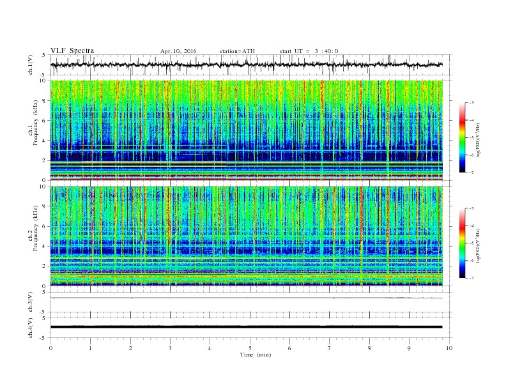This screenshot has width=506, height=391.
Task: Select the "Time (min)" axis title
Action: tap(256, 355)
